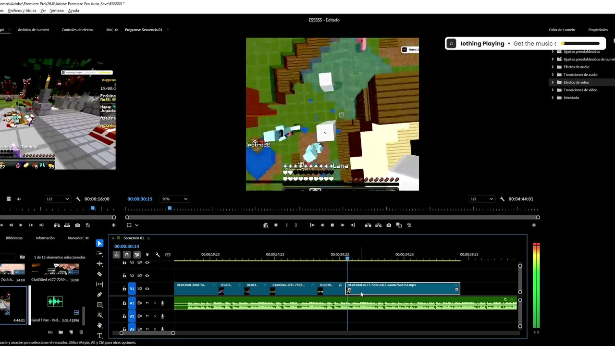615x346 pixels.
Task: Select the Hand tool
Action: pyautogui.click(x=99, y=325)
